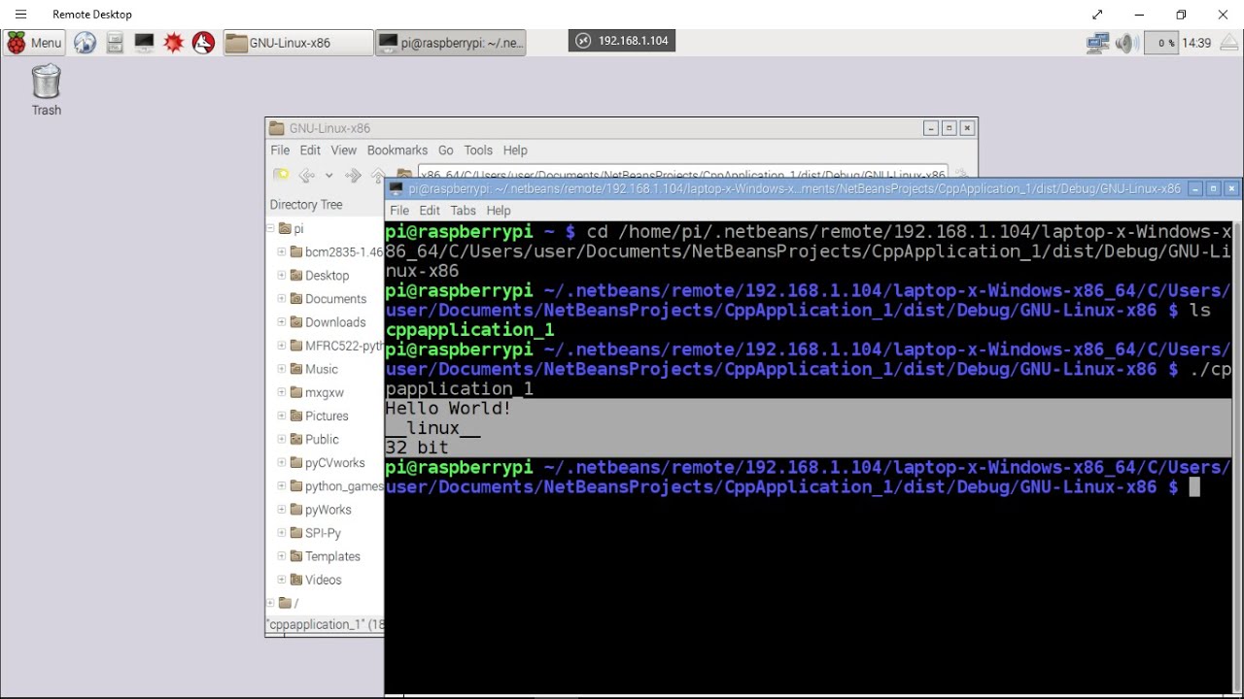The image size is (1244, 699).
Task: Expand the Music folder node
Action: tap(282, 368)
